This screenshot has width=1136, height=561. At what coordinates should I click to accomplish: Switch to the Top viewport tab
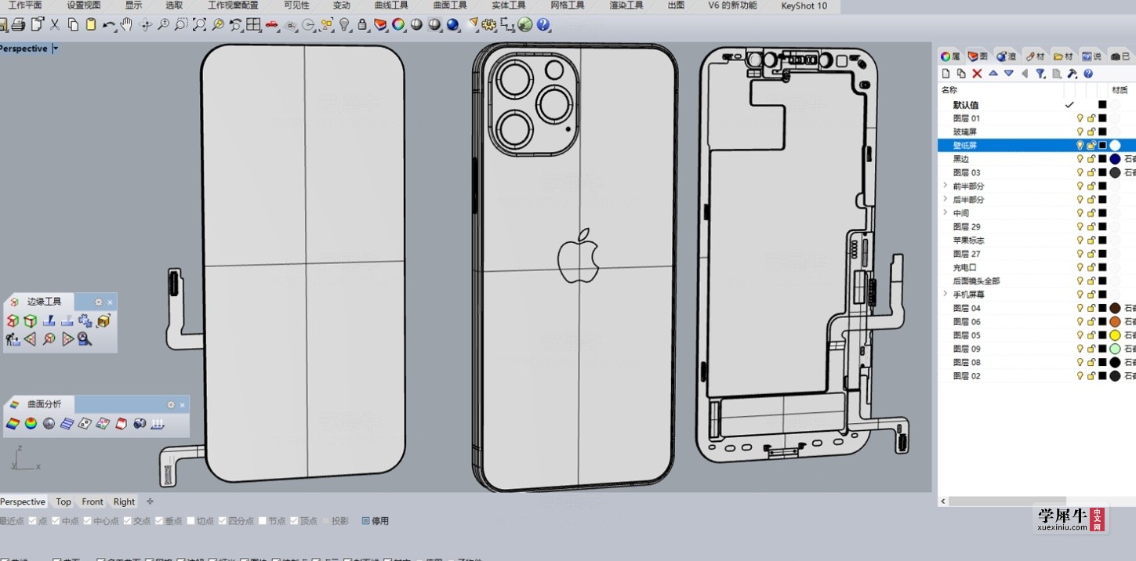click(64, 501)
